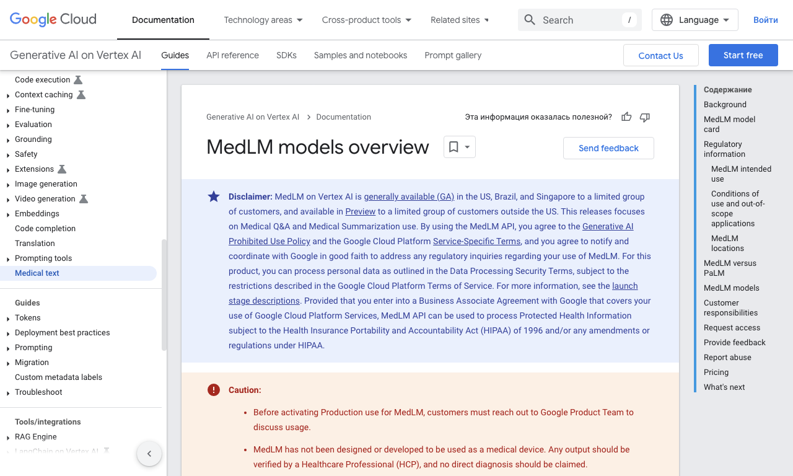The image size is (793, 476).
Task: Click the flask icon next to Extensions
Action: [62, 169]
